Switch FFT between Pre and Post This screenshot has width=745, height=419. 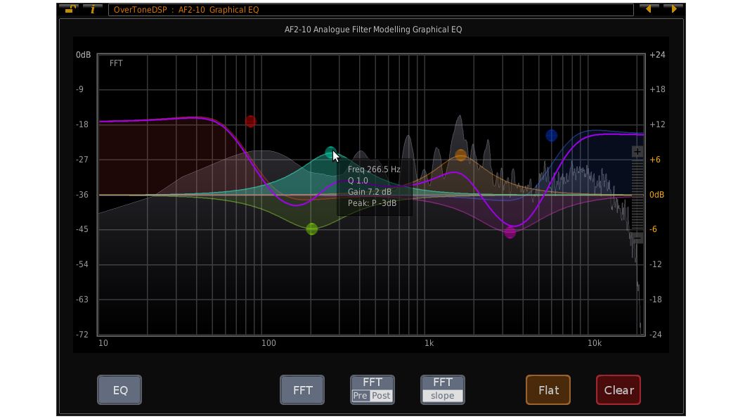coord(372,389)
